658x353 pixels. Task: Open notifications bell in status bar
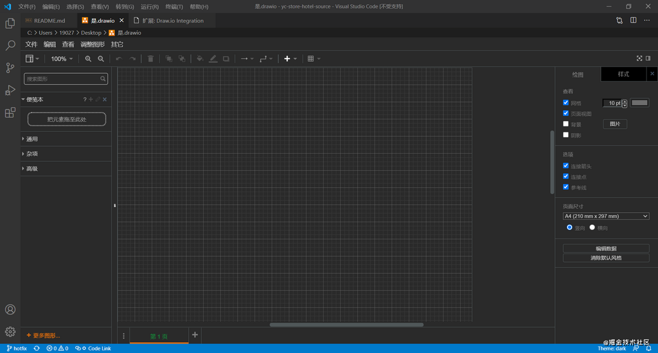649,348
